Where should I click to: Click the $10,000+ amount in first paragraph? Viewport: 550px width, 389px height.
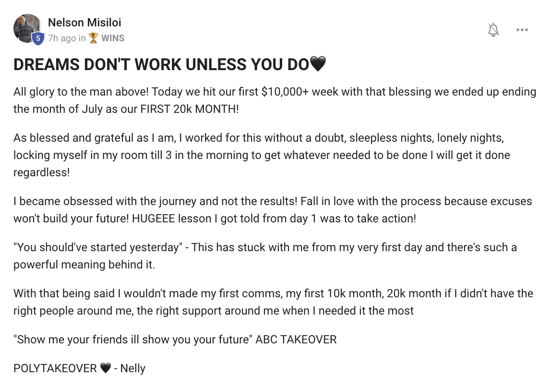tap(285, 92)
